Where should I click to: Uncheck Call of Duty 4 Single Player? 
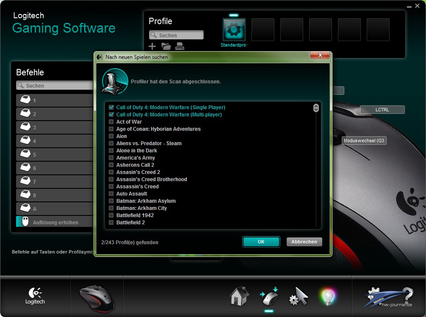pyautogui.click(x=111, y=108)
